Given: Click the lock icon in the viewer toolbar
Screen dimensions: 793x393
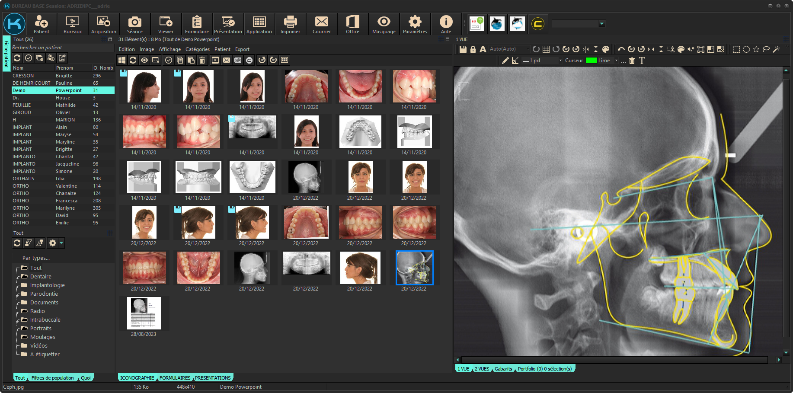Looking at the screenshot, I should (x=473, y=49).
